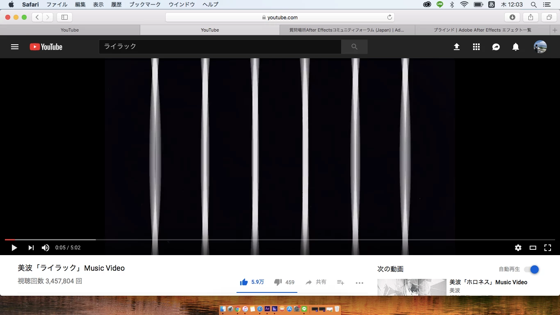Image resolution: width=560 pixels, height=315 pixels.
Task: Open Spotlight search in the menu bar
Action: click(x=533, y=5)
